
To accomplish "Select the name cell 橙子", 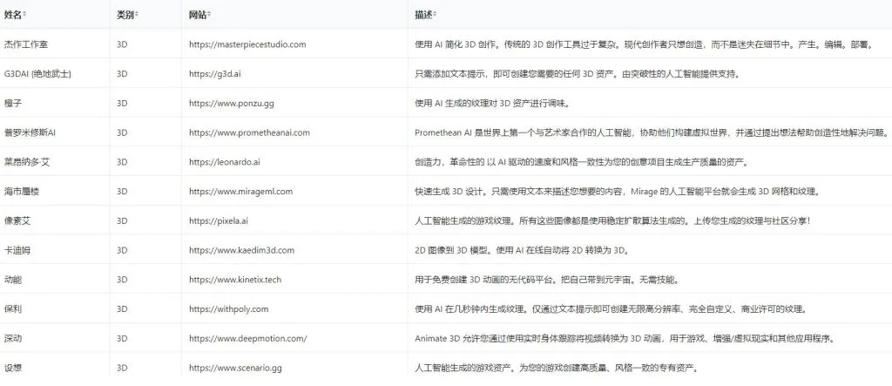I will [x=13, y=103].
